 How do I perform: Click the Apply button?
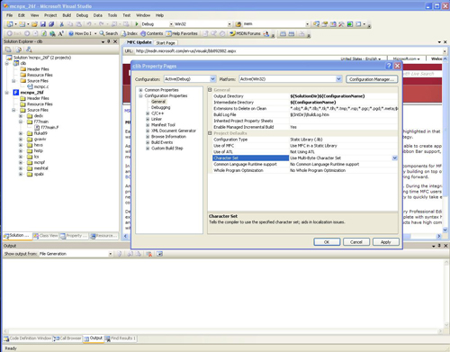click(x=386, y=242)
